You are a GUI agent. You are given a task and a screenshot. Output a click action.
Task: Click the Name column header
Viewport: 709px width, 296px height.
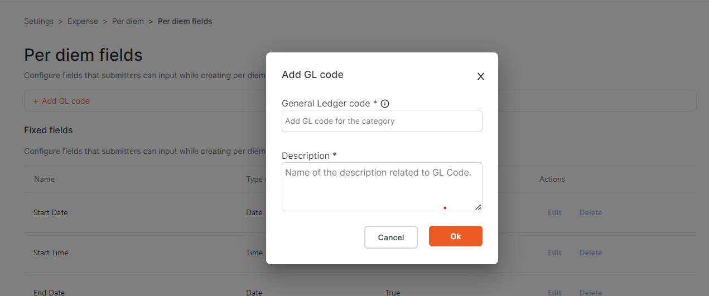[45, 179]
